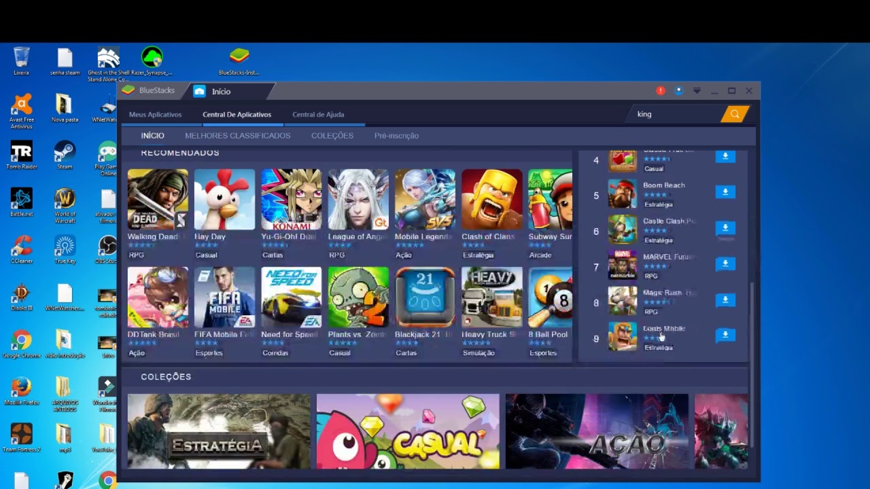Click the Corridas tag under Need for Speed
Screen dimensions: 870x489
pyautogui.click(x=275, y=353)
